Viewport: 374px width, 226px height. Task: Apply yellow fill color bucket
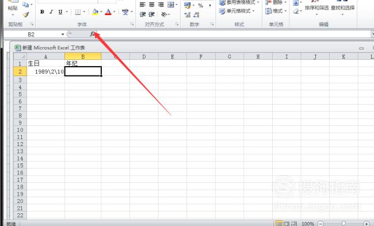(x=95, y=12)
